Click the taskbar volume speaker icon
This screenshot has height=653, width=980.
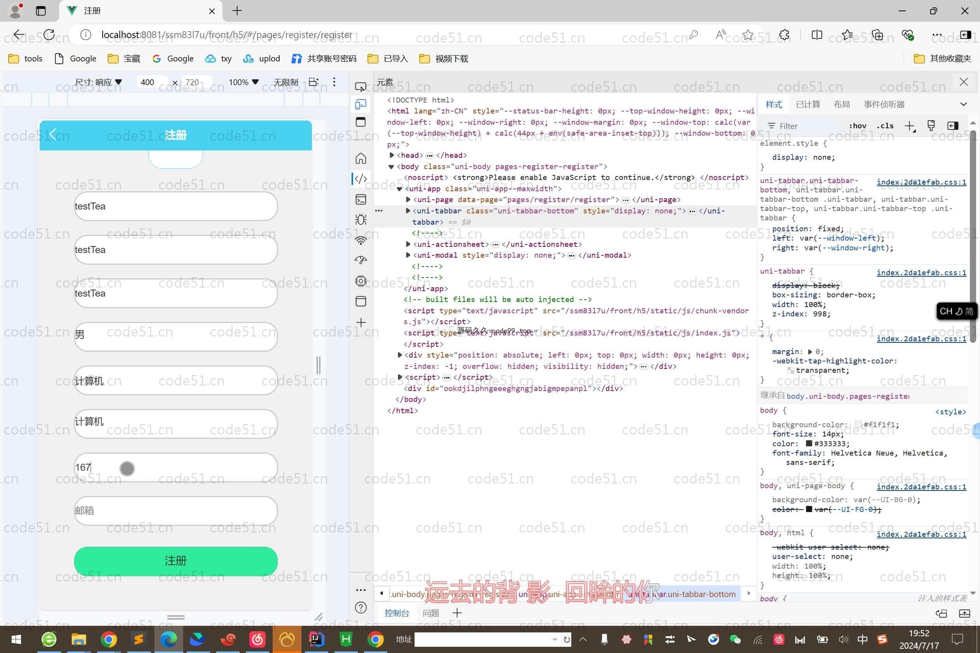pos(843,639)
